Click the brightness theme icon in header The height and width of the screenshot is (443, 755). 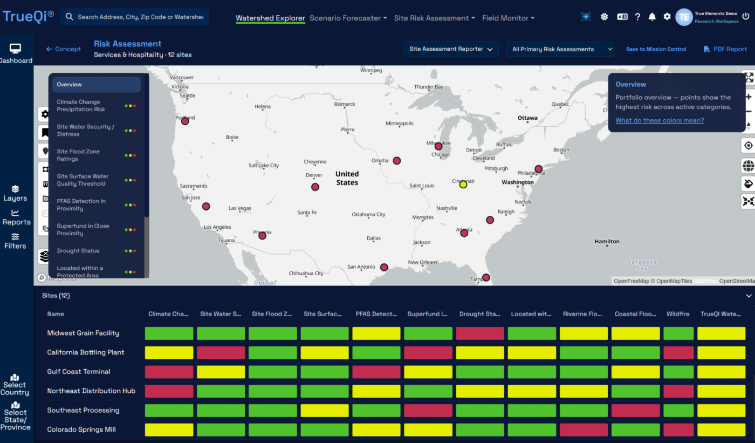click(604, 17)
